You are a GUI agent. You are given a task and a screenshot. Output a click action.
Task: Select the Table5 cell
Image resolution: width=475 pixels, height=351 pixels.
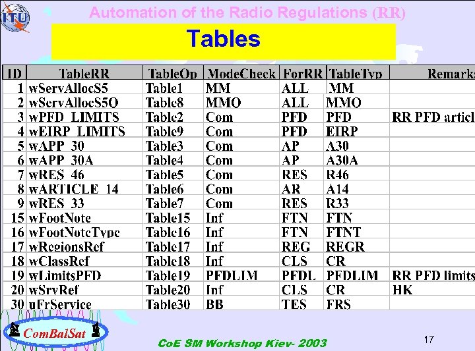[173, 175]
